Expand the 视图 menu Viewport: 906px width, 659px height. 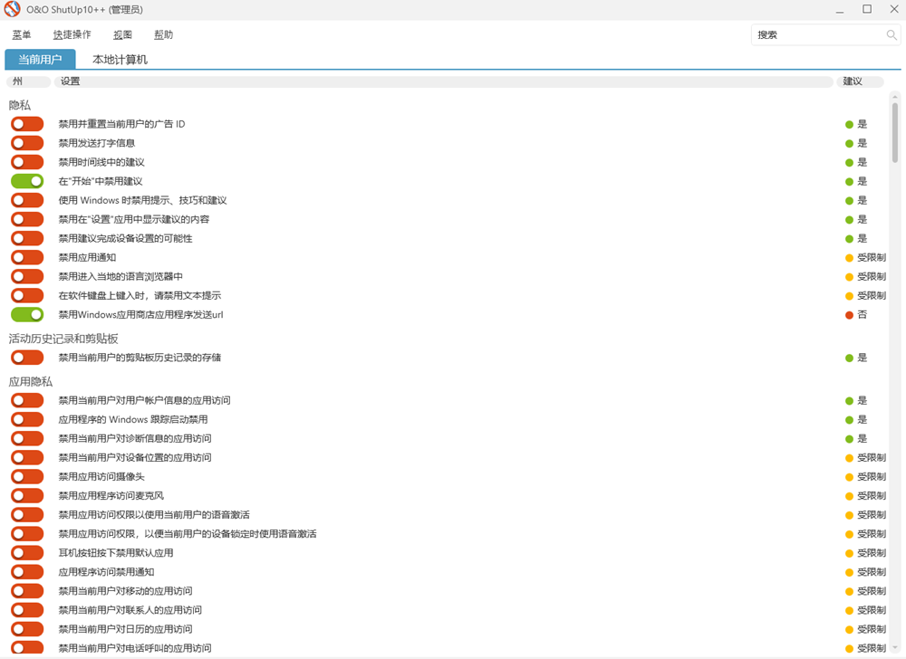(x=122, y=35)
